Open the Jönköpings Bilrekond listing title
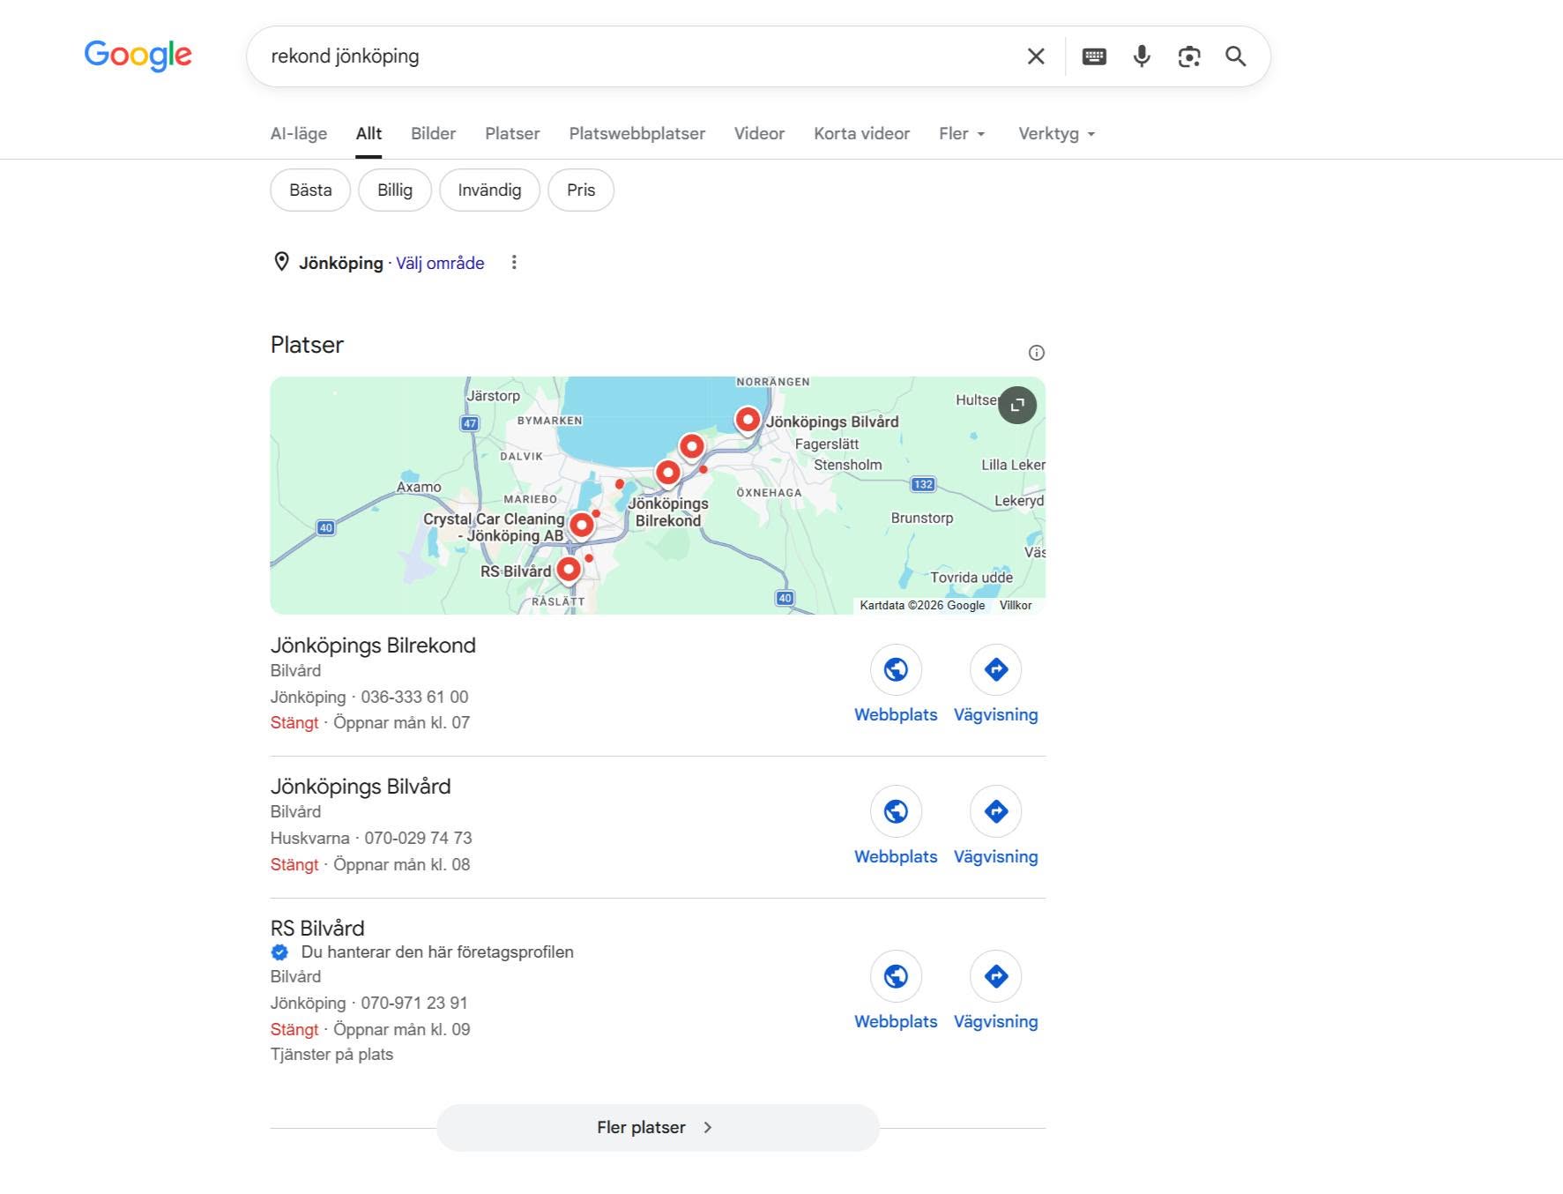 373,646
